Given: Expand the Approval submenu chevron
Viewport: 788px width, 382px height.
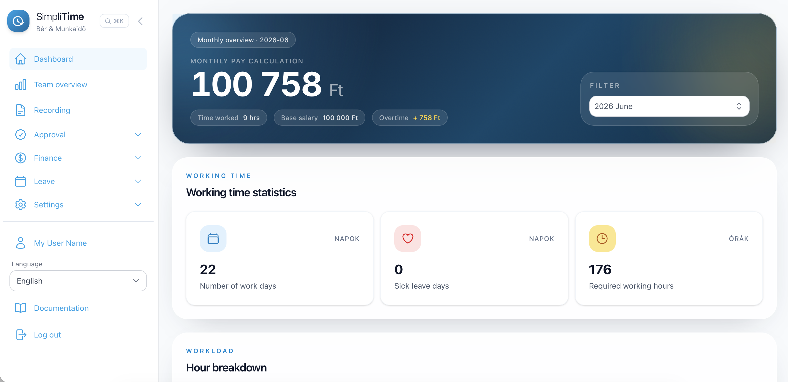Looking at the screenshot, I should pyautogui.click(x=138, y=135).
